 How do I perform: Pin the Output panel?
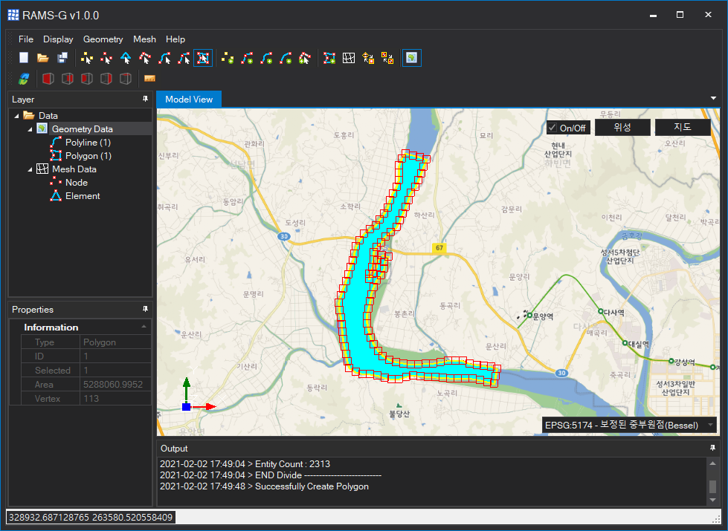click(712, 448)
